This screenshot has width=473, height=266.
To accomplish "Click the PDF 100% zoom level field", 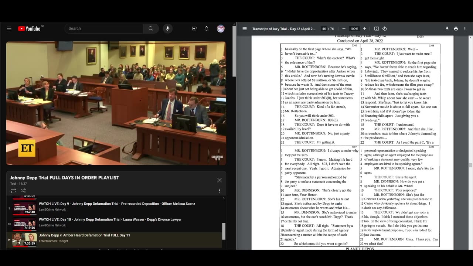I will click(x=354, y=28).
